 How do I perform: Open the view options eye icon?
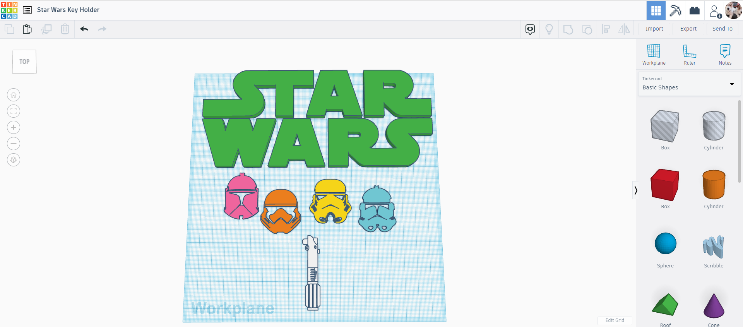(x=530, y=29)
